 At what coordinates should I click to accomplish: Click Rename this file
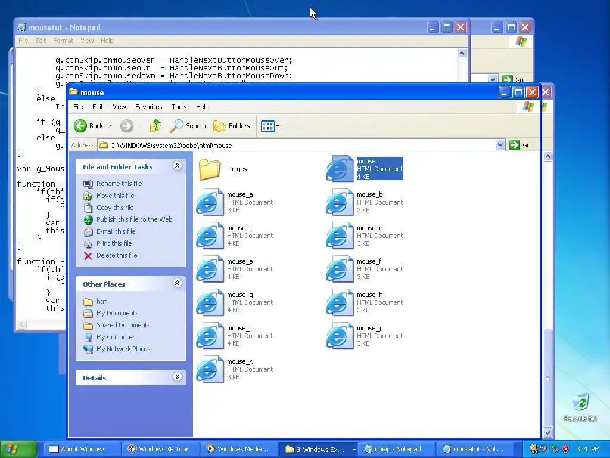pos(119,184)
